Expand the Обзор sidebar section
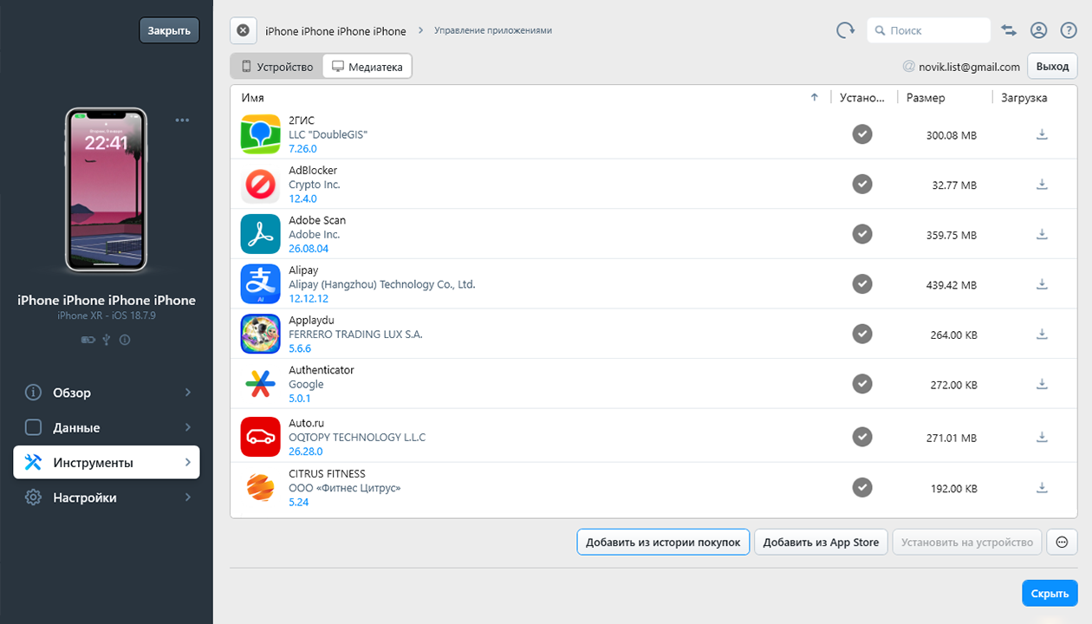Image resolution: width=1092 pixels, height=624 pixels. click(107, 393)
